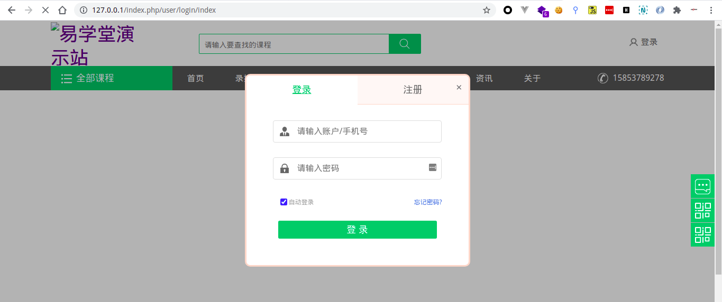
Task: Open the upper QR code widget
Action: point(702,210)
